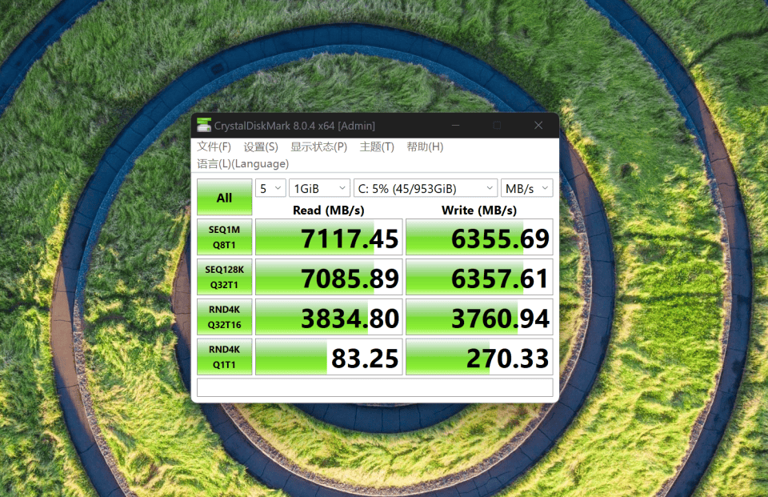The image size is (768, 497).
Task: Open the 主题(T) menu
Action: click(x=377, y=147)
